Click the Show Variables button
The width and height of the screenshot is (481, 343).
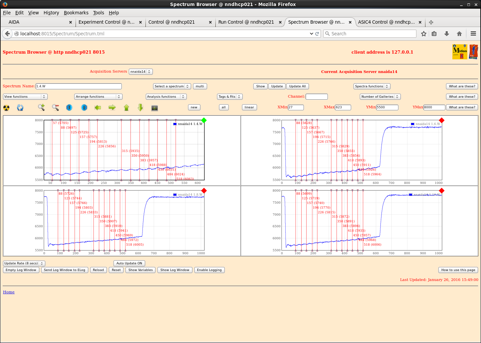point(140,270)
